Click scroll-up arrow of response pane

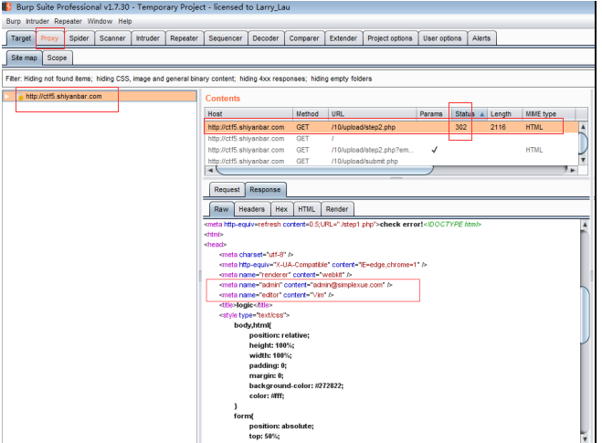point(585,225)
